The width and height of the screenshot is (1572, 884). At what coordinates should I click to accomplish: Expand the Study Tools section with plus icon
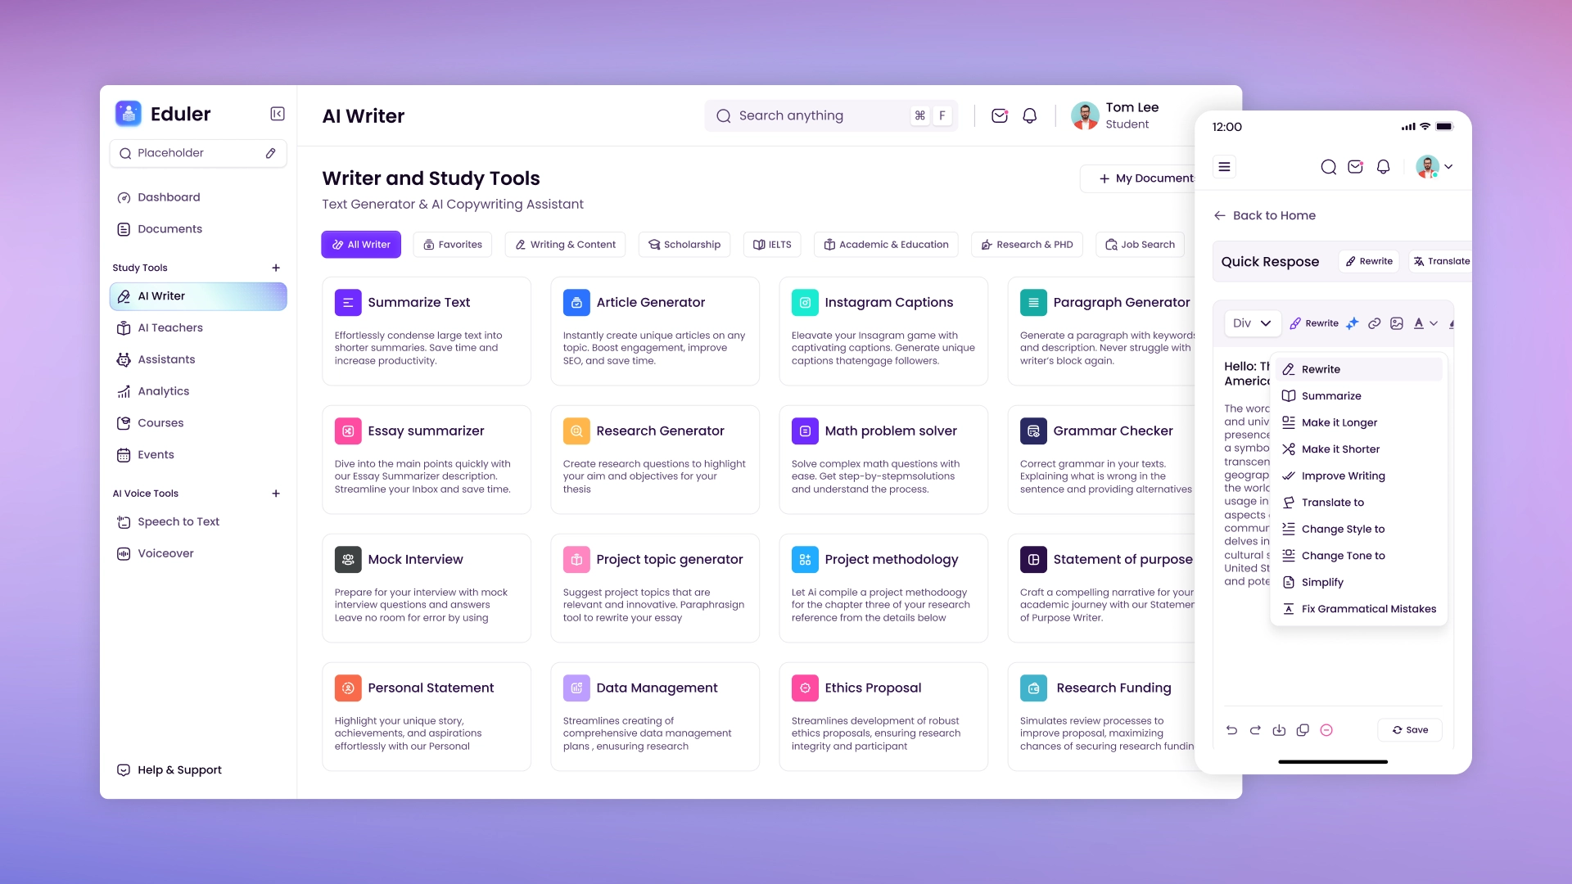276,268
